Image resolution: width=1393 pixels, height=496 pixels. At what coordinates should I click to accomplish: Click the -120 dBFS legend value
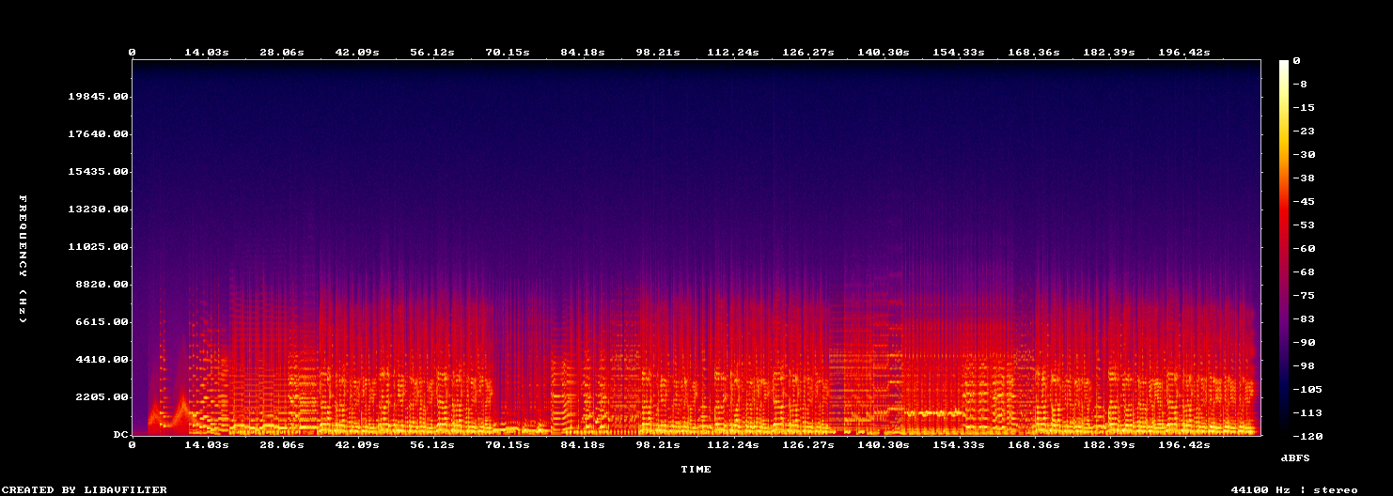click(1307, 437)
